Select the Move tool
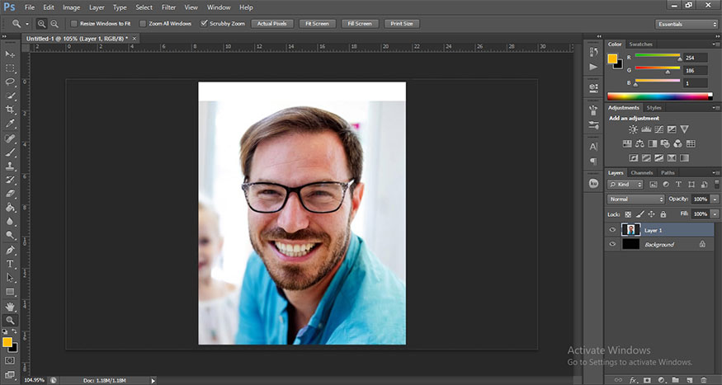 click(10, 54)
